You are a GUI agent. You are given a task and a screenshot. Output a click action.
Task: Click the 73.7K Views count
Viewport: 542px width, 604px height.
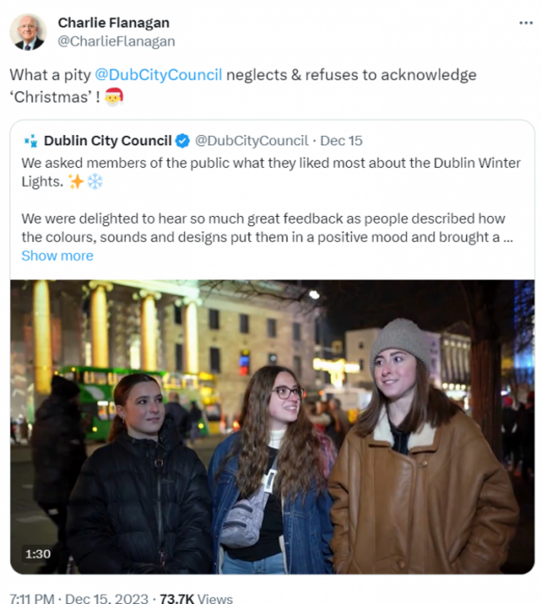196,598
